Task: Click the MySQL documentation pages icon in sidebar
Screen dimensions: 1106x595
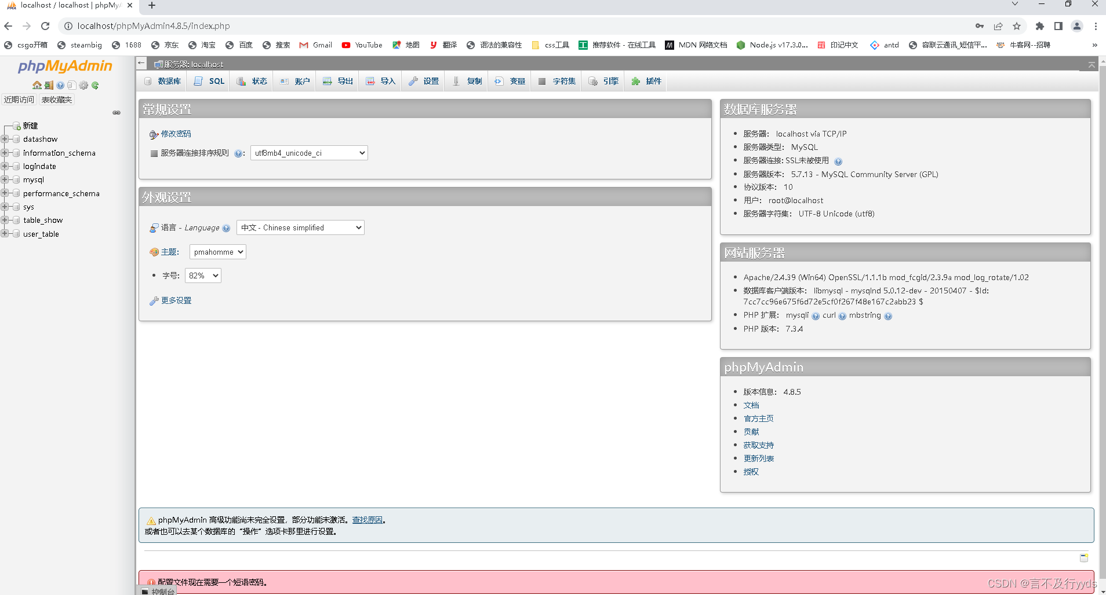Action: click(x=71, y=85)
